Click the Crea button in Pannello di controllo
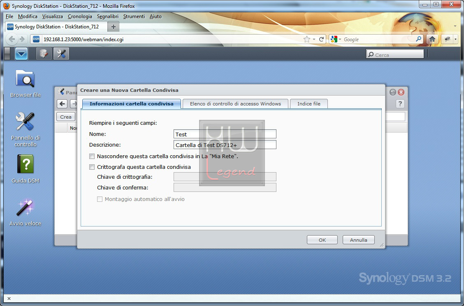The image size is (464, 306). (x=66, y=117)
